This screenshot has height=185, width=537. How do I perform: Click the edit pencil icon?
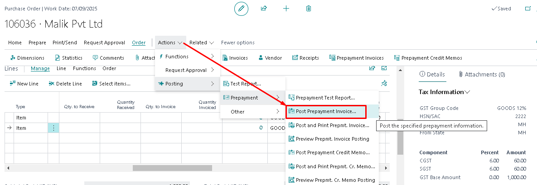coord(241,9)
